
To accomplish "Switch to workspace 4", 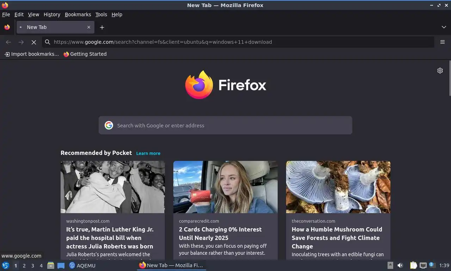I will (x=41, y=266).
